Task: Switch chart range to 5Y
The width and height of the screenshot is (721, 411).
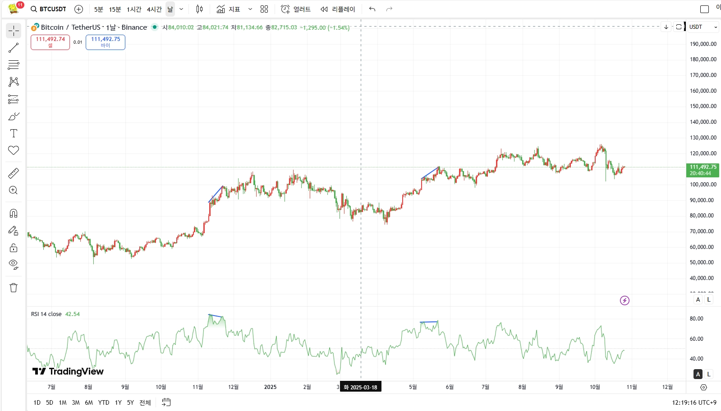Action: click(x=130, y=402)
